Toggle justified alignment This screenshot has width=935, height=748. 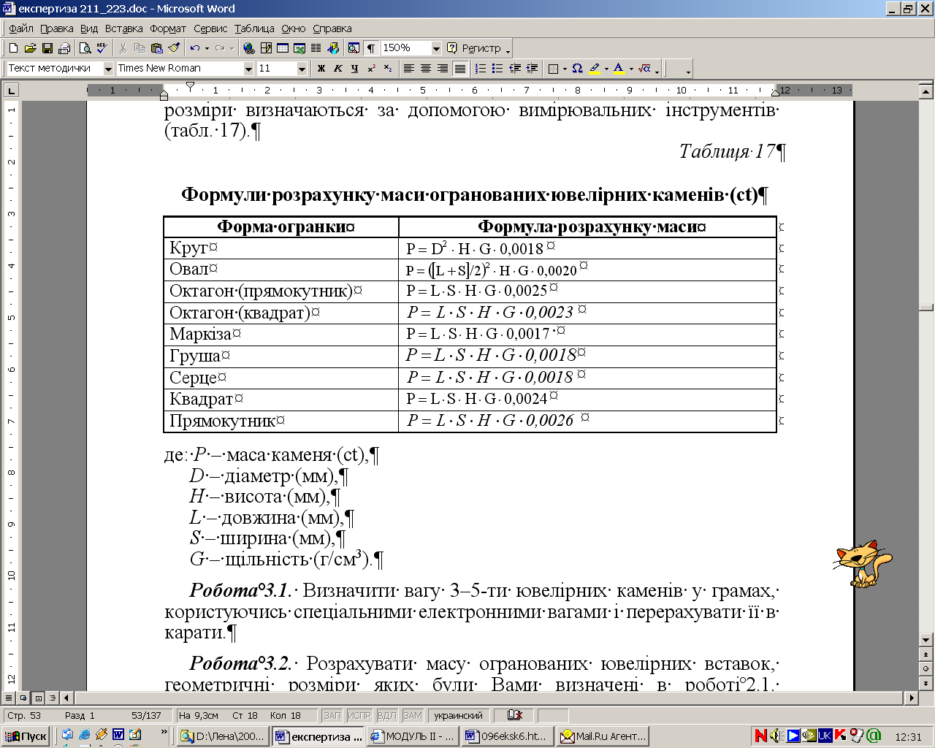[x=459, y=68]
